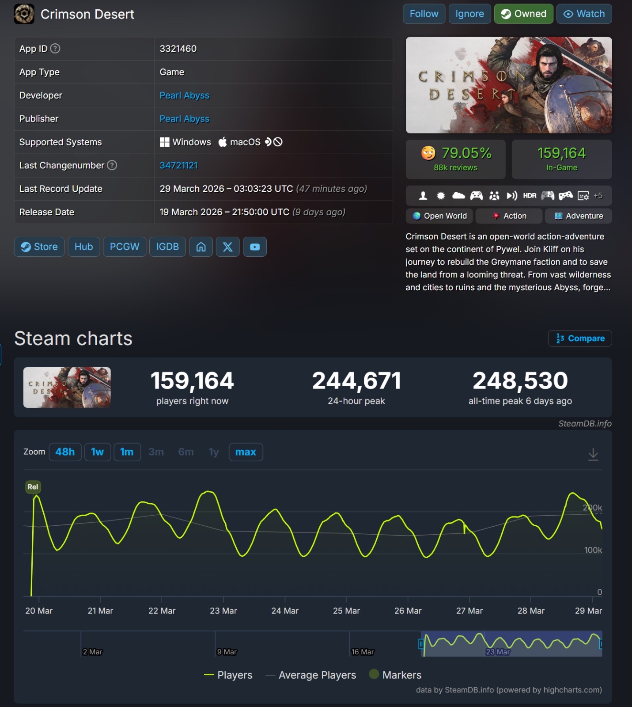Click the left handle of chart navigator
This screenshot has height=707, width=632.
point(421,644)
